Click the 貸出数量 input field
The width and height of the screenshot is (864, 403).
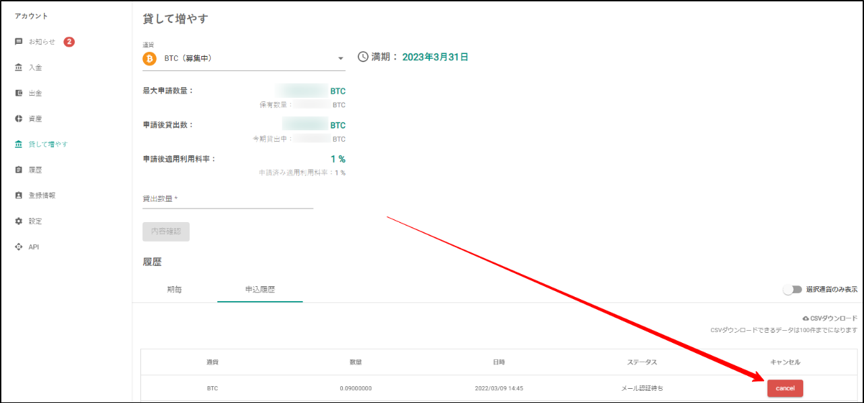(x=228, y=199)
